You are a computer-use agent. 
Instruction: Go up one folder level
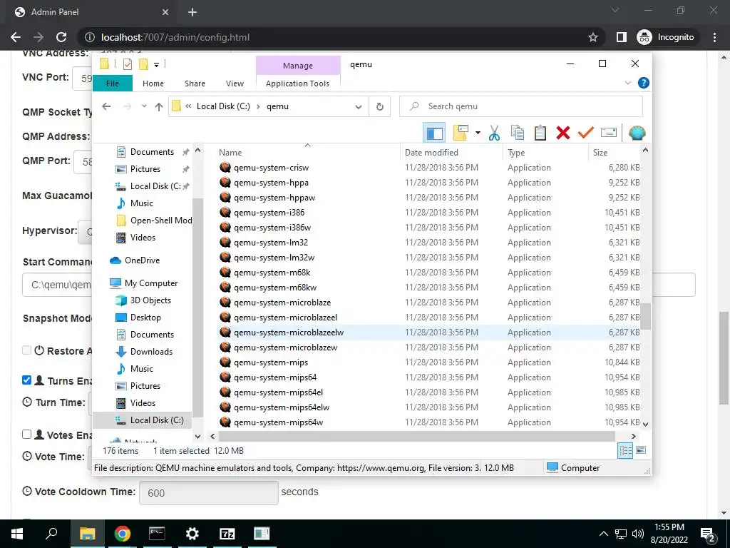pyautogui.click(x=159, y=107)
